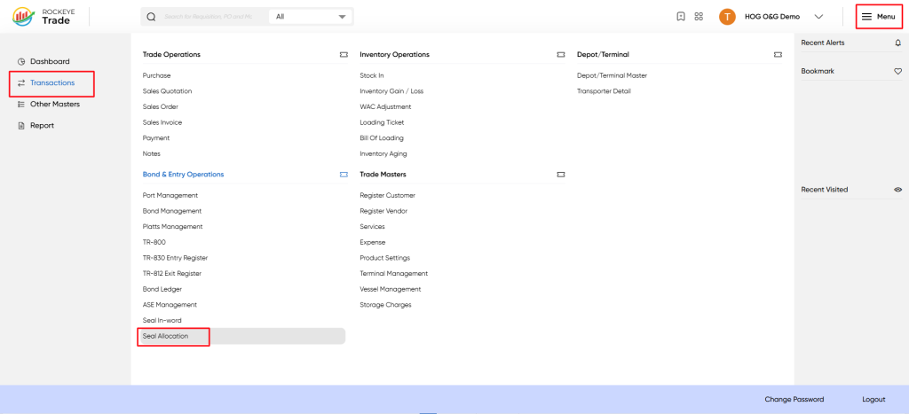
Task: Open Terminal Management
Action: pos(393,274)
